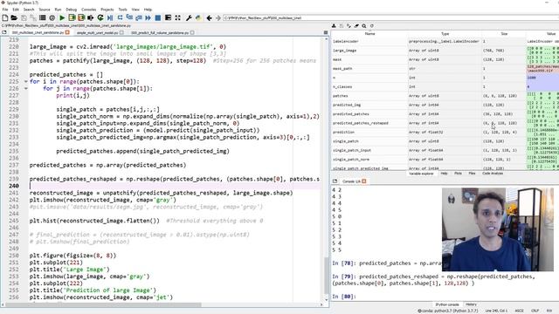
Task: Re-run the last script
Action: (x=100, y=17)
